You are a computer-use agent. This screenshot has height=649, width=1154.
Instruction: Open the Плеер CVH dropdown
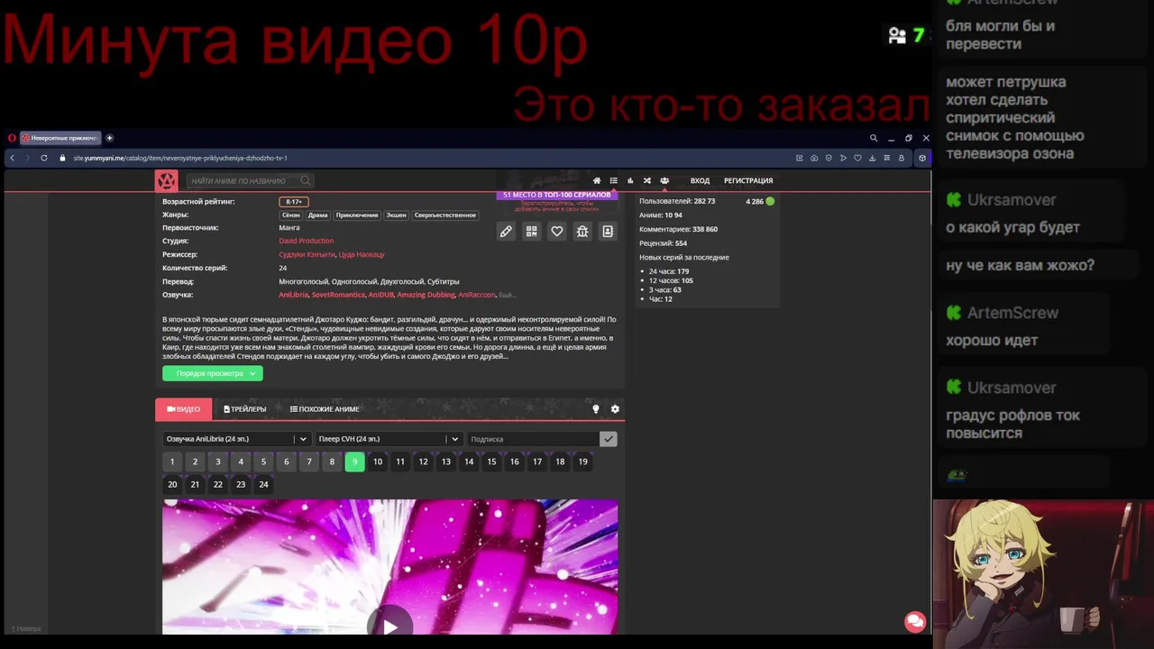pyautogui.click(x=389, y=439)
